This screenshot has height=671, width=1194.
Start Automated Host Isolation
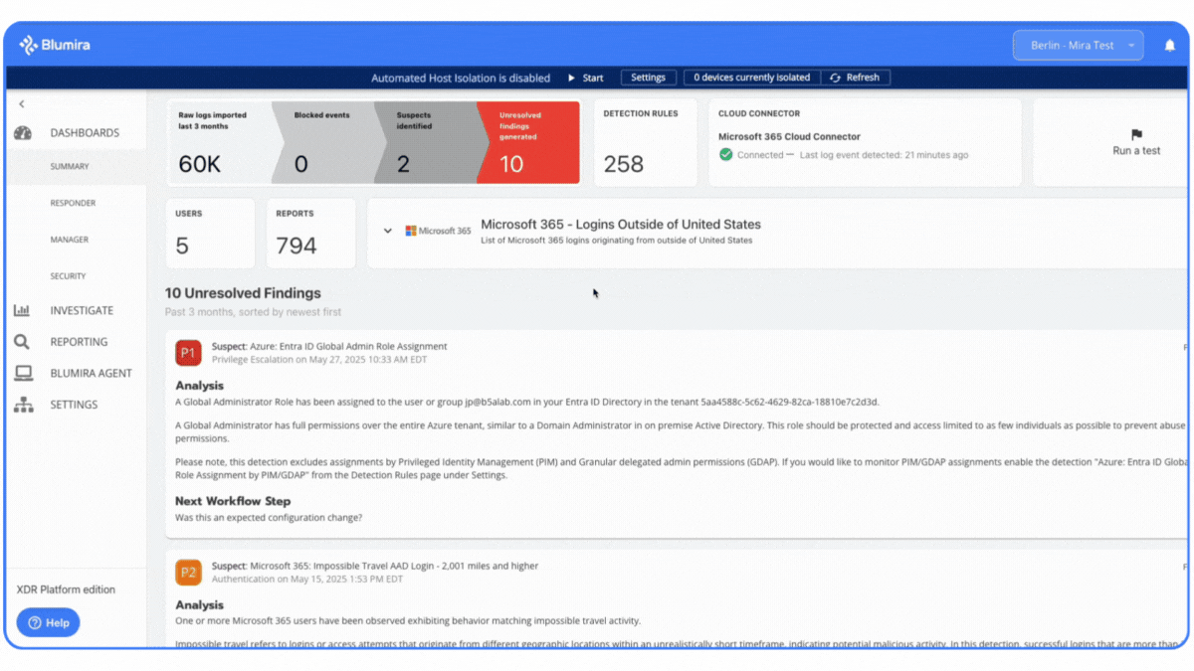[585, 78]
